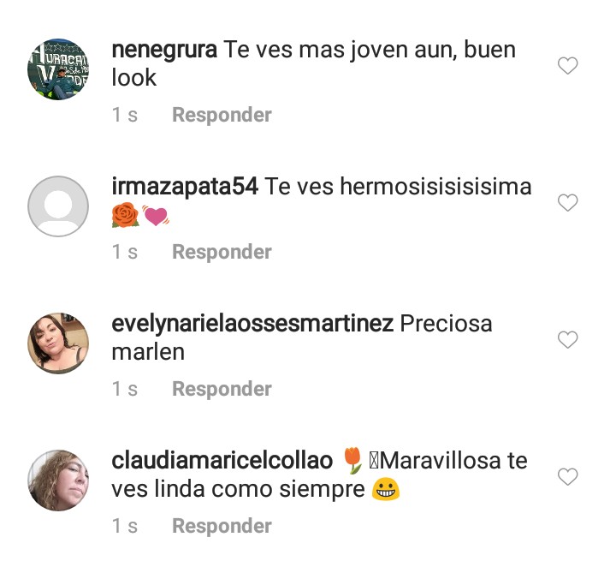This screenshot has height=561, width=616.
Task: Reply to nenegrura's comment
Action: (x=222, y=115)
